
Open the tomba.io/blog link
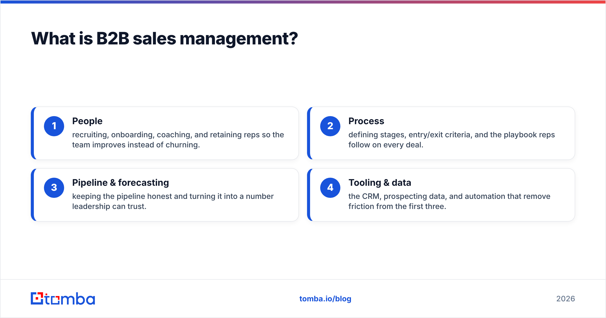(x=325, y=299)
